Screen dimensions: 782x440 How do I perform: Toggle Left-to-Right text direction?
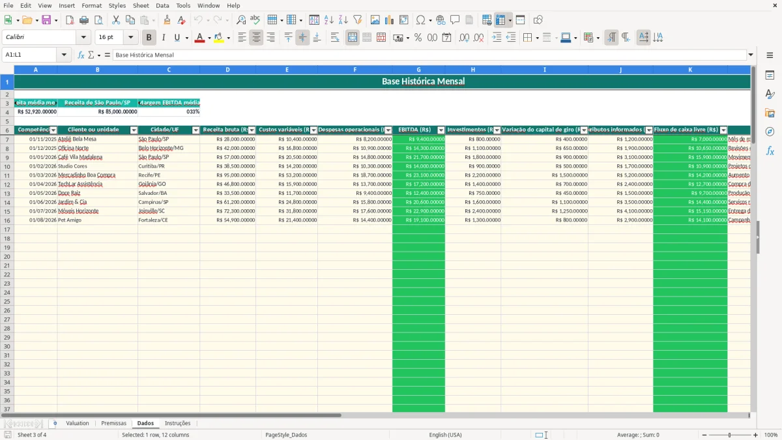tap(611, 38)
